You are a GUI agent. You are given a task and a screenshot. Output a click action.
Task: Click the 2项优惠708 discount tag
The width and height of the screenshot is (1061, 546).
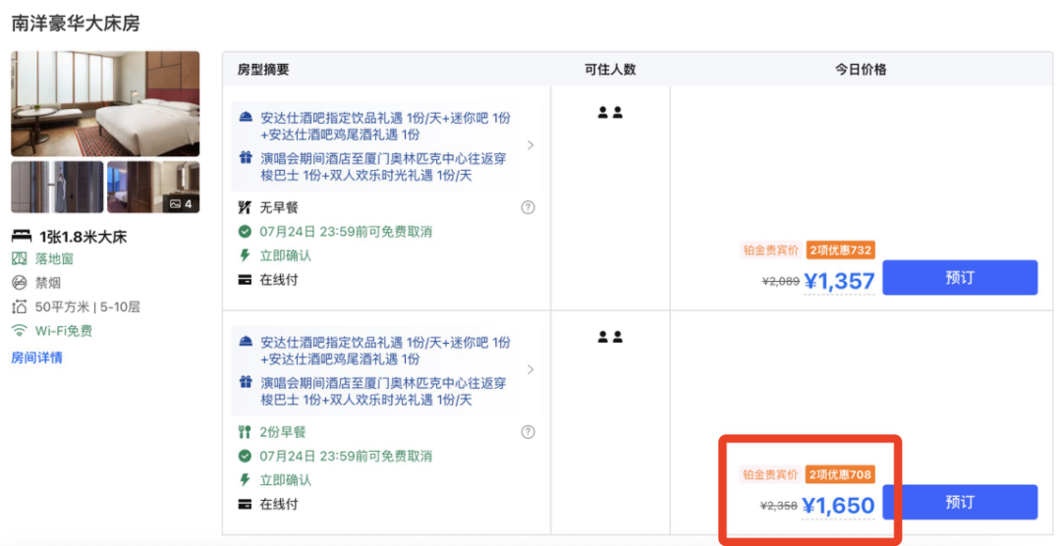840,475
